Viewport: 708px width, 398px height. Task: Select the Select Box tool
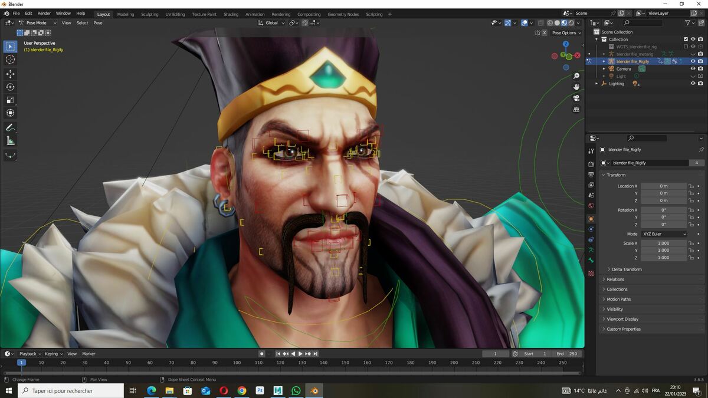coord(11,46)
